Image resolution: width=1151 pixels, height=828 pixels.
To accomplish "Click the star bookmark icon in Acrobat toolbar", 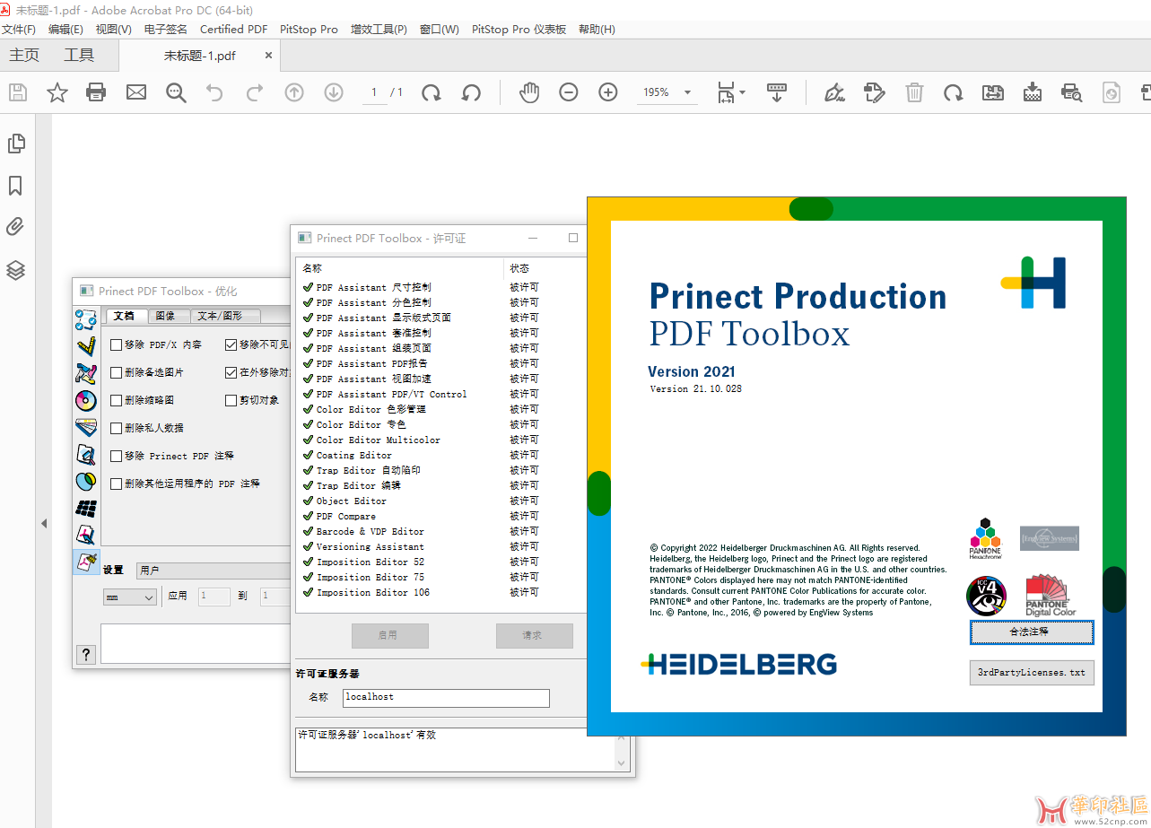I will (57, 92).
